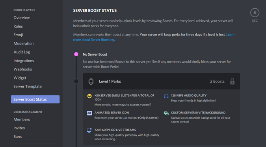Open the Members management page
This screenshot has height=147, width=266.
(22, 119)
